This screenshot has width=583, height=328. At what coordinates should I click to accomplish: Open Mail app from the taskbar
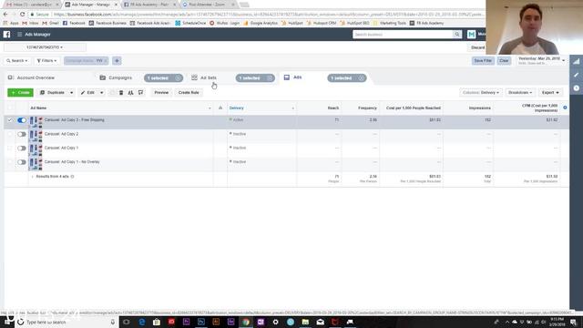320,322
